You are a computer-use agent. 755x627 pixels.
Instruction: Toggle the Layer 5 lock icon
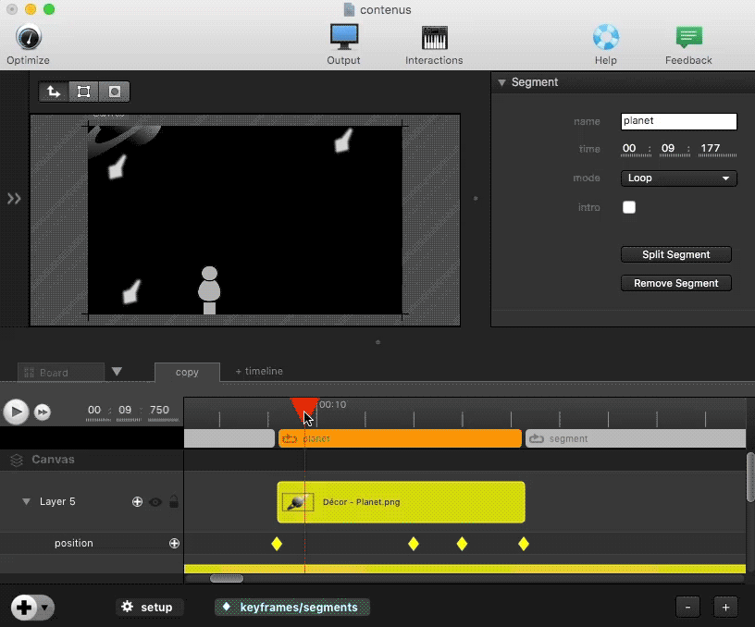click(x=173, y=502)
